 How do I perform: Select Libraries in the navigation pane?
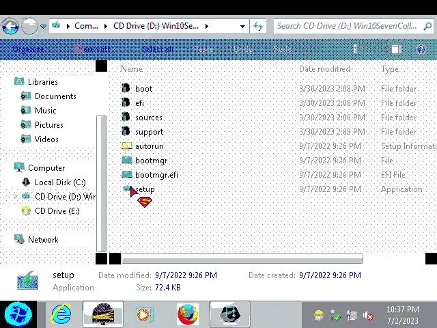(43, 82)
